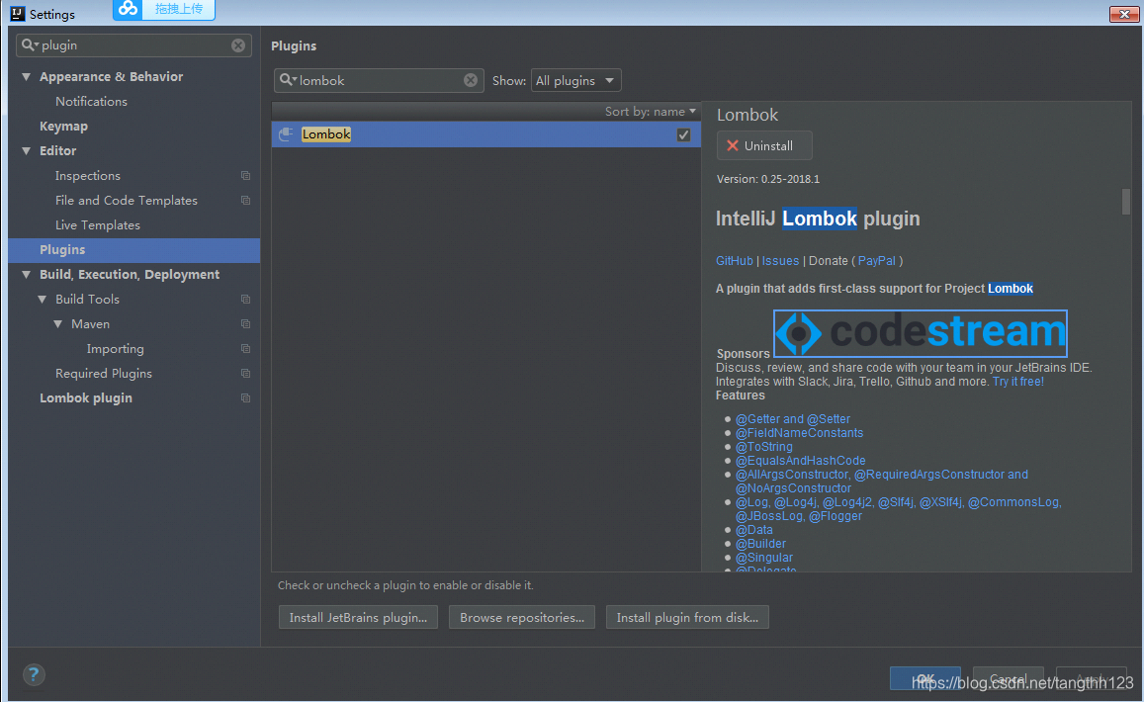Click project-level icon beside Build Tools
Viewport: 1144px width, 702px height.
(246, 300)
